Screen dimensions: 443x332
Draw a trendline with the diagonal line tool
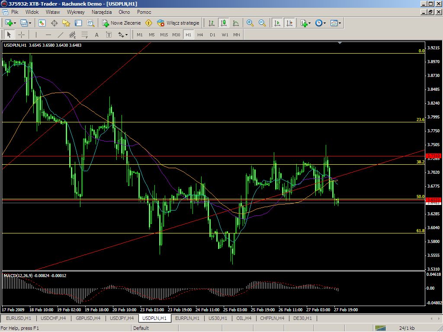pyautogui.click(x=61, y=35)
